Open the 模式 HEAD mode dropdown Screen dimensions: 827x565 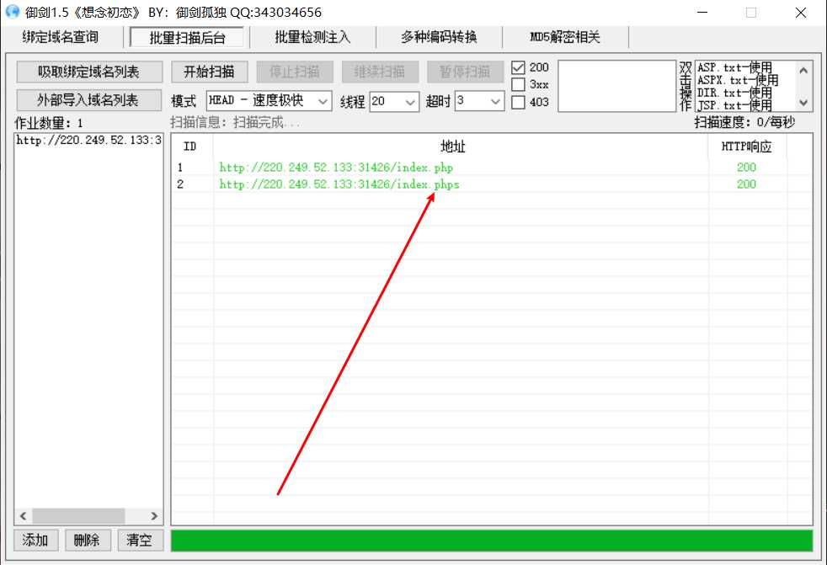269,101
